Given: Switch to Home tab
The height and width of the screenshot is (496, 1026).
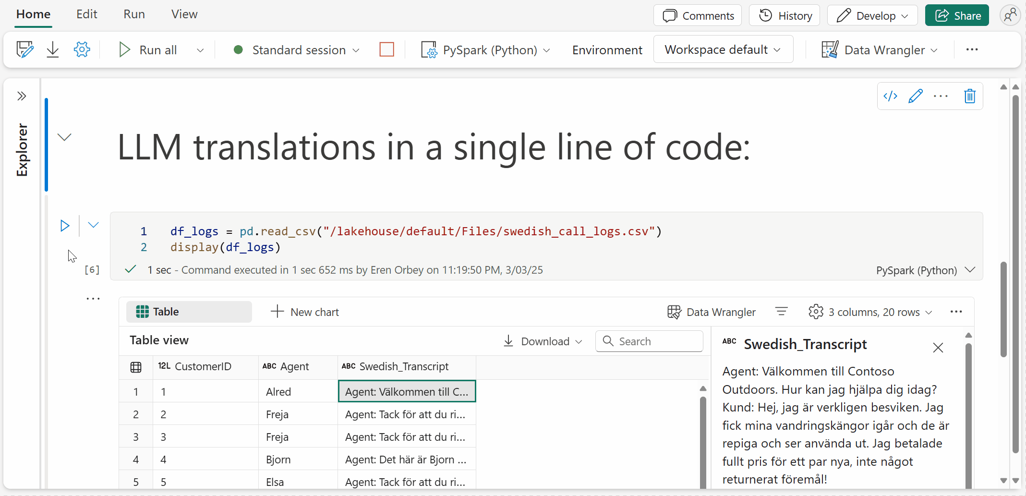Looking at the screenshot, I should click(x=33, y=14).
